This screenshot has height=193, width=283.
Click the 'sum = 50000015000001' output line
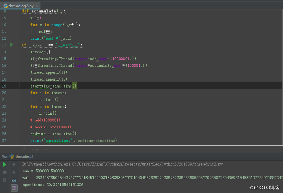pos(44,171)
